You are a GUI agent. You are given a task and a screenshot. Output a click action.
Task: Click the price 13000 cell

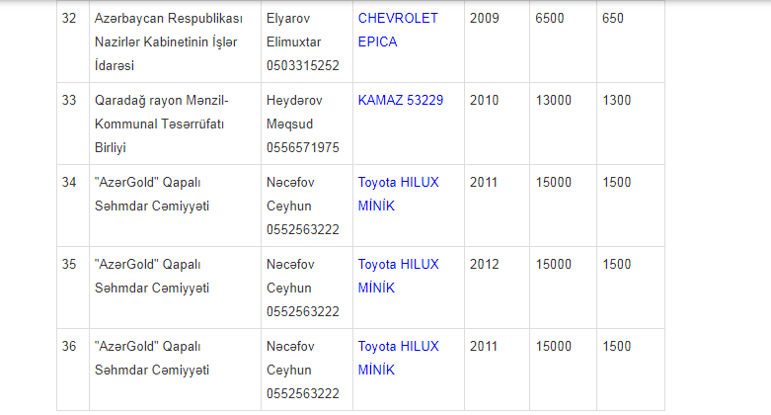563,124
